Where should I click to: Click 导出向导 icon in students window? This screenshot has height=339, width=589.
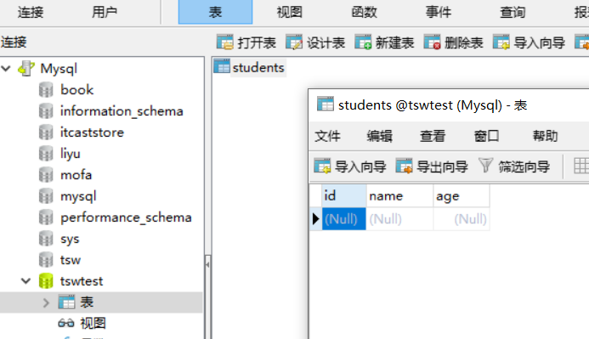coord(405,166)
